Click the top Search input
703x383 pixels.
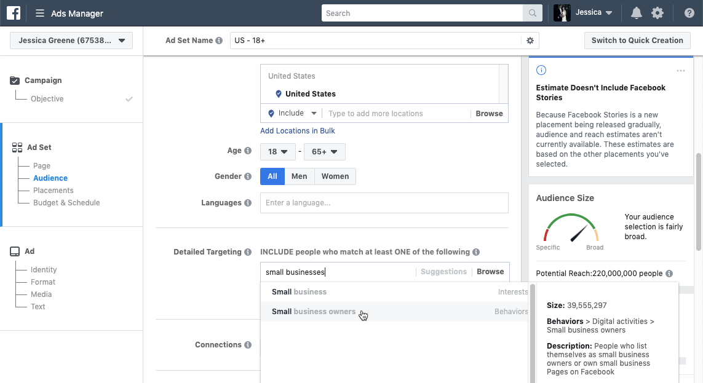tap(422, 13)
